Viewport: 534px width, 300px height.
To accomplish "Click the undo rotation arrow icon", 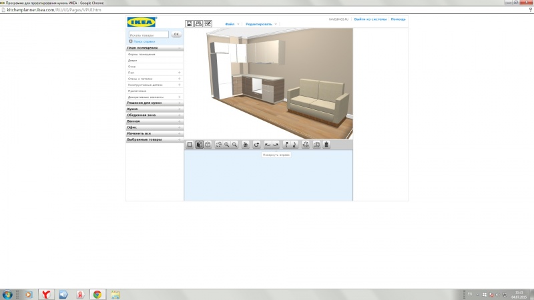I will (256, 144).
